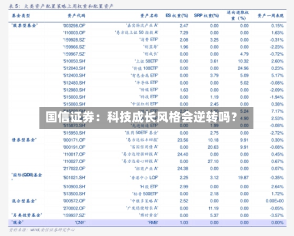Click asset code '501021.SH'
The width and height of the screenshot is (294, 236).
pos(74,178)
